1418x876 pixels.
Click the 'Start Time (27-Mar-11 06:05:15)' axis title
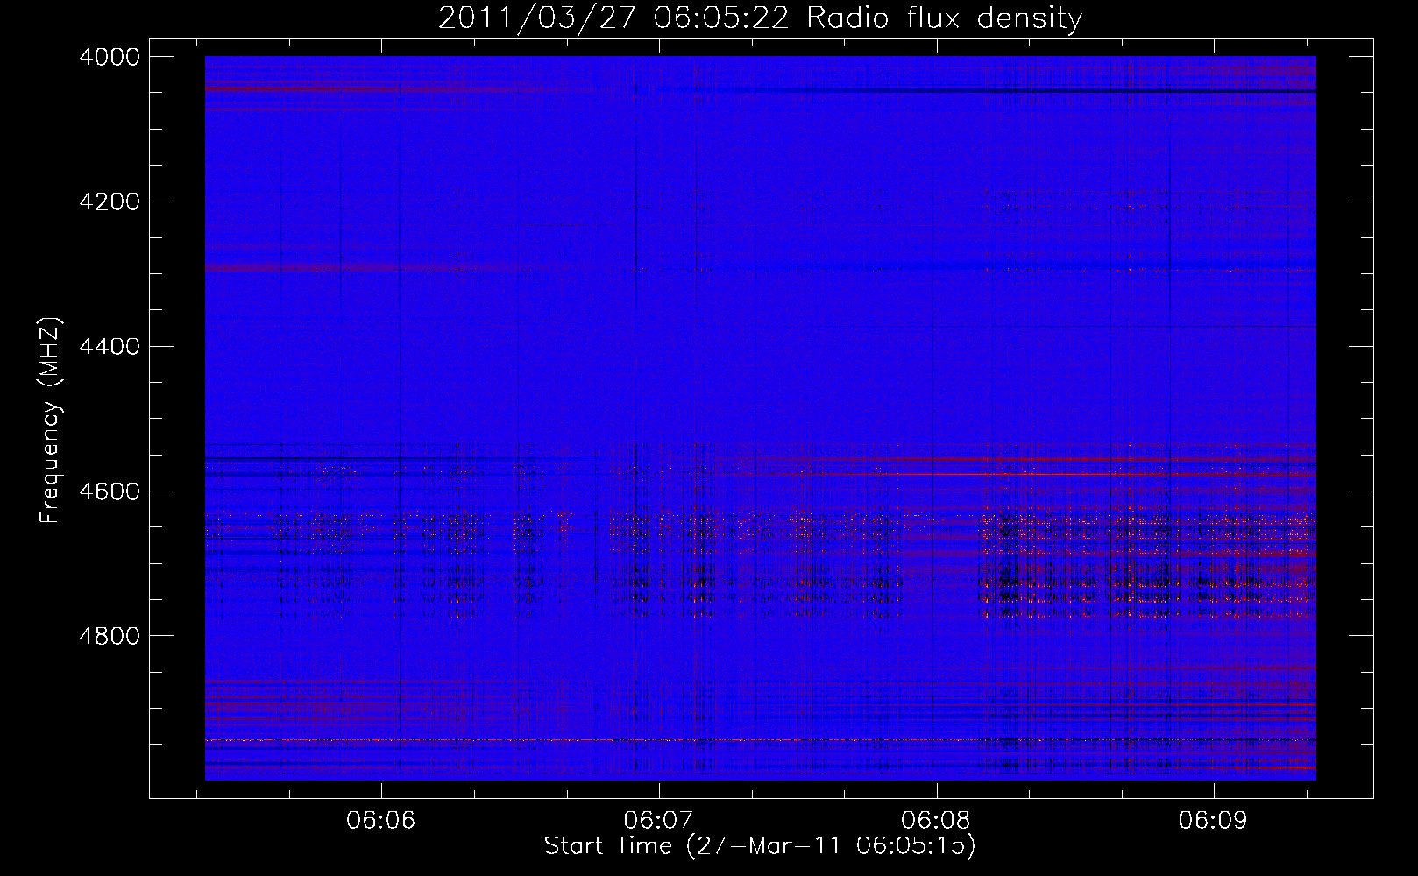pos(760,846)
